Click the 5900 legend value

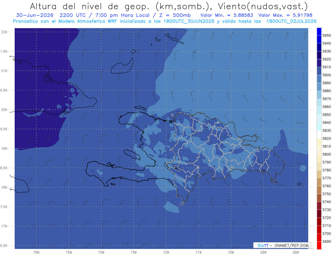[326, 75]
